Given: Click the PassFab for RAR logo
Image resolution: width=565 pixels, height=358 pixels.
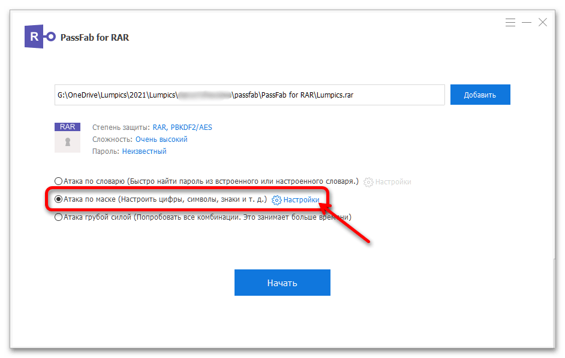Looking at the screenshot, I should pos(40,37).
